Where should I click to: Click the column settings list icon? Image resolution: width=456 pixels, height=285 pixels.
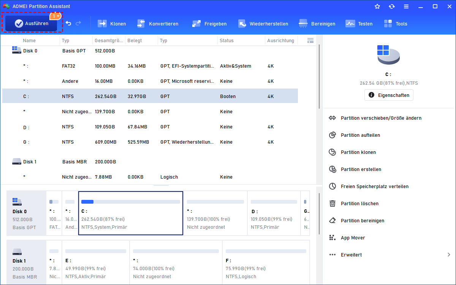pos(310,41)
